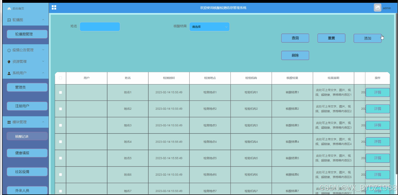Image resolution: width=398 pixels, height=195 pixels.
Task: Click the 核酸结果 column header
Action: pyautogui.click(x=292, y=78)
